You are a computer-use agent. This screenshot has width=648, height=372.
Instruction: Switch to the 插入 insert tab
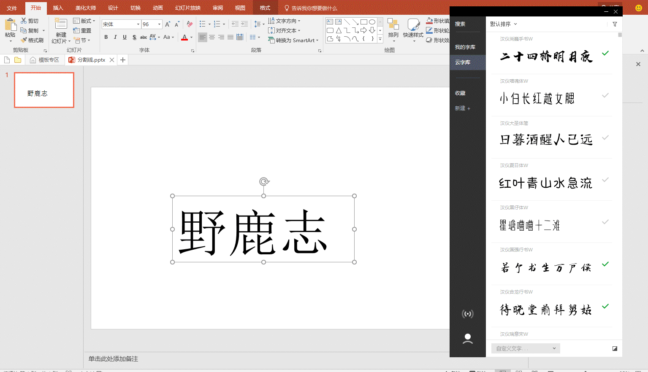point(58,8)
